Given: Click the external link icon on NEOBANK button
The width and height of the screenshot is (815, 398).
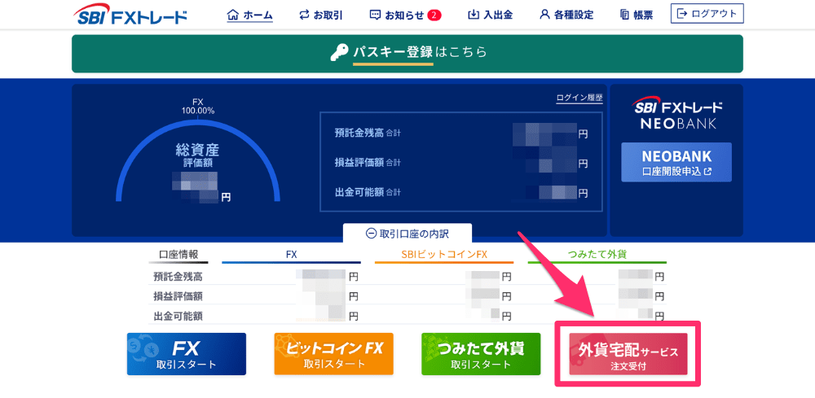Looking at the screenshot, I should (x=707, y=172).
